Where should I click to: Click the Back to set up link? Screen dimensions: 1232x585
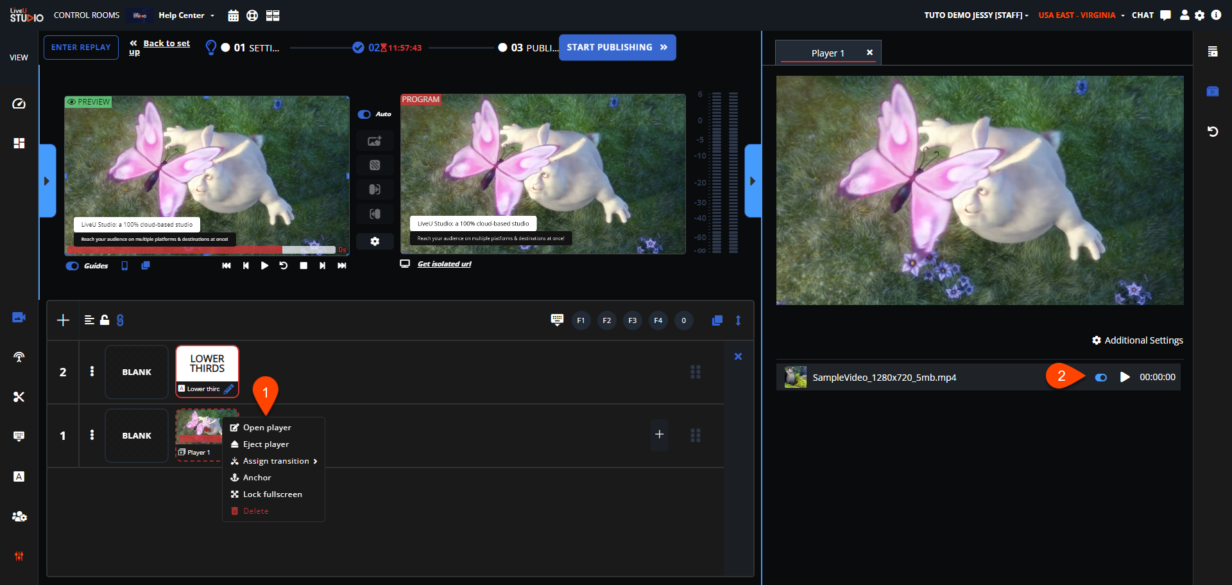tap(160, 48)
